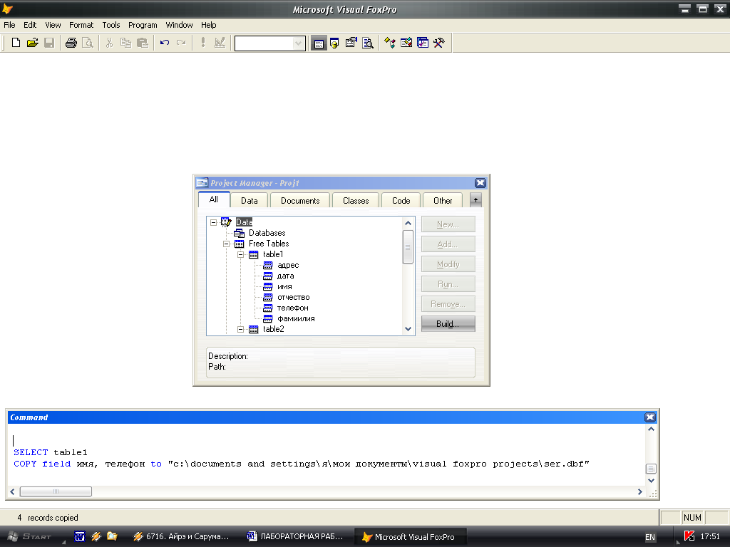Screen dimensions: 730x547
Task: Click the Undo arrow icon
Action: tap(165, 43)
